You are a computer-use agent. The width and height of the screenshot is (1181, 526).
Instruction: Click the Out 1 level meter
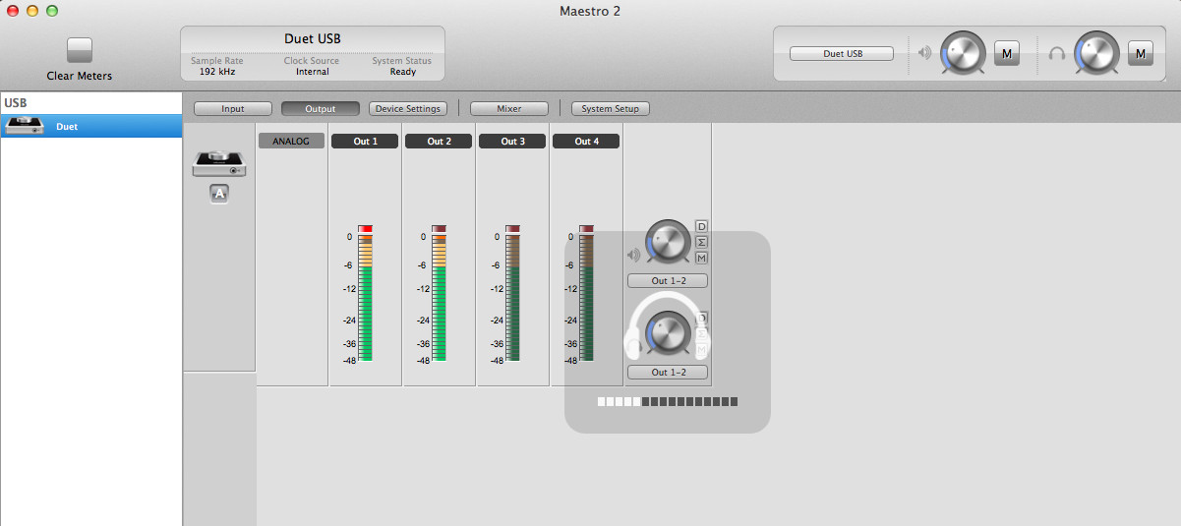coord(366,298)
